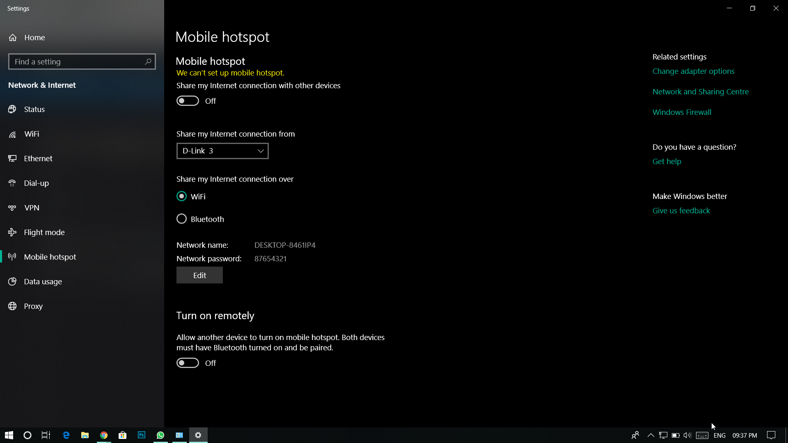
Task: Open the Proxy settings page
Action: 33,306
